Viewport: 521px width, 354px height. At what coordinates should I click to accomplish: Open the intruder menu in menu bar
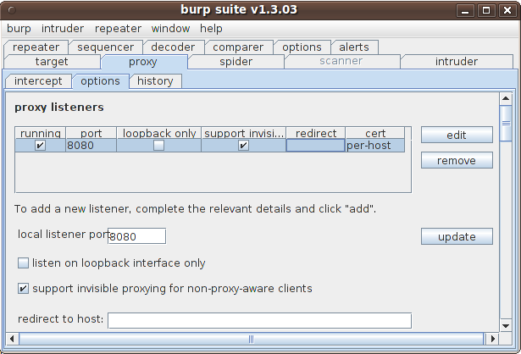63,29
